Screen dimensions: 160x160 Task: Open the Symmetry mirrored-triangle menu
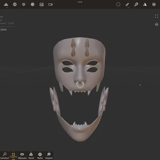(145, 4)
